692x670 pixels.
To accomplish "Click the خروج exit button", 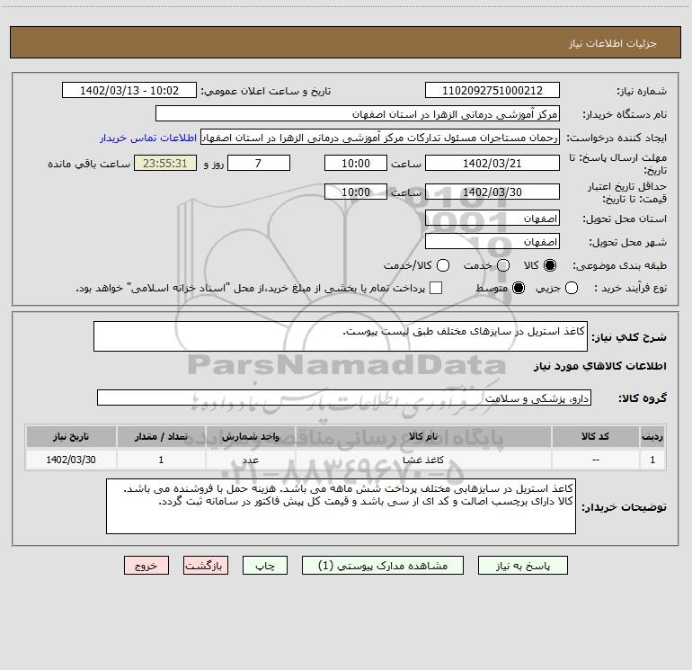I will pos(146,566).
